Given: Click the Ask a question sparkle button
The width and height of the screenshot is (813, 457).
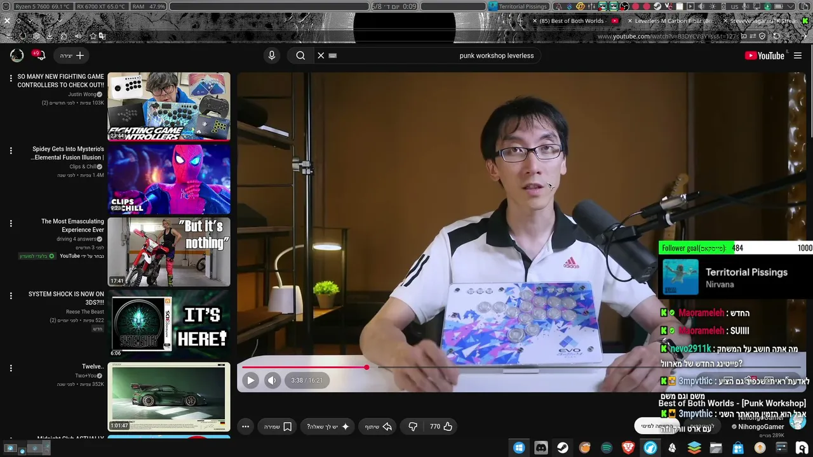Looking at the screenshot, I should 328,427.
